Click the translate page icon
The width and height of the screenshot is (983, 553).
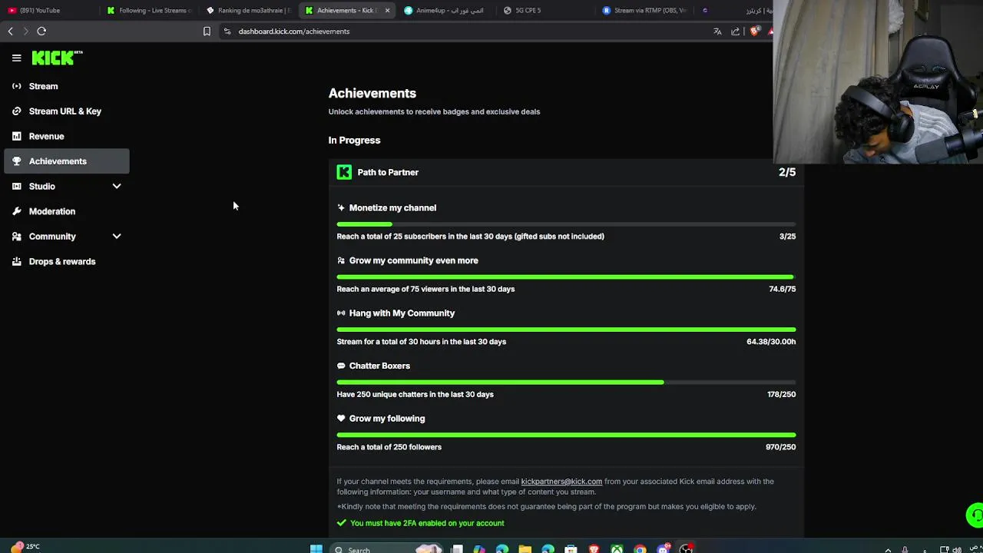(717, 31)
